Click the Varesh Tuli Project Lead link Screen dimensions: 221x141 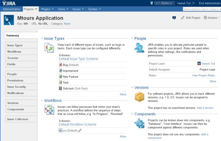[208, 63]
